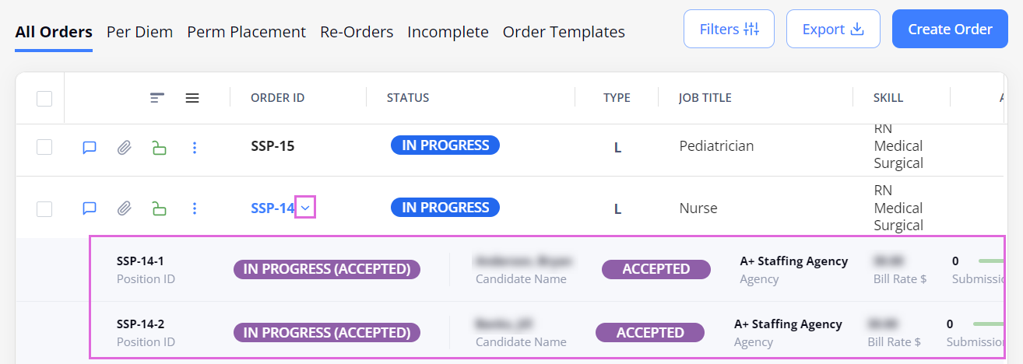Tick the select-all checkbox in table header
Image resolution: width=1023 pixels, height=364 pixels.
tap(44, 99)
